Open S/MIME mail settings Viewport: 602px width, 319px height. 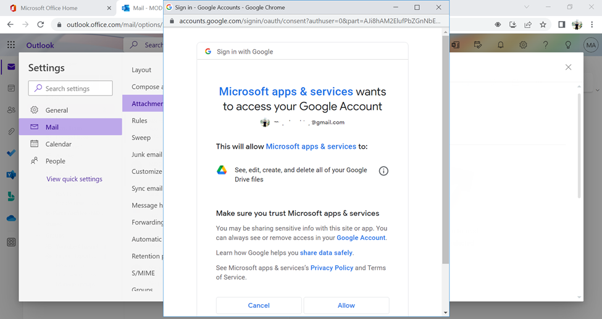[x=143, y=273]
